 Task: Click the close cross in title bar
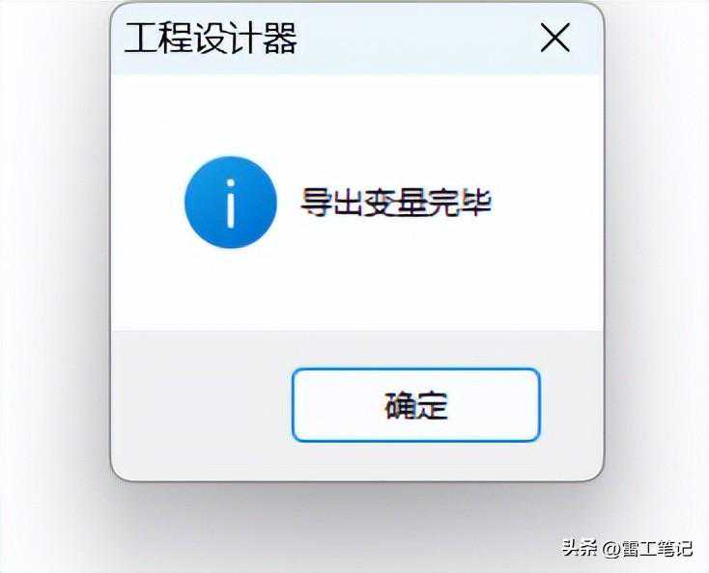click(554, 38)
